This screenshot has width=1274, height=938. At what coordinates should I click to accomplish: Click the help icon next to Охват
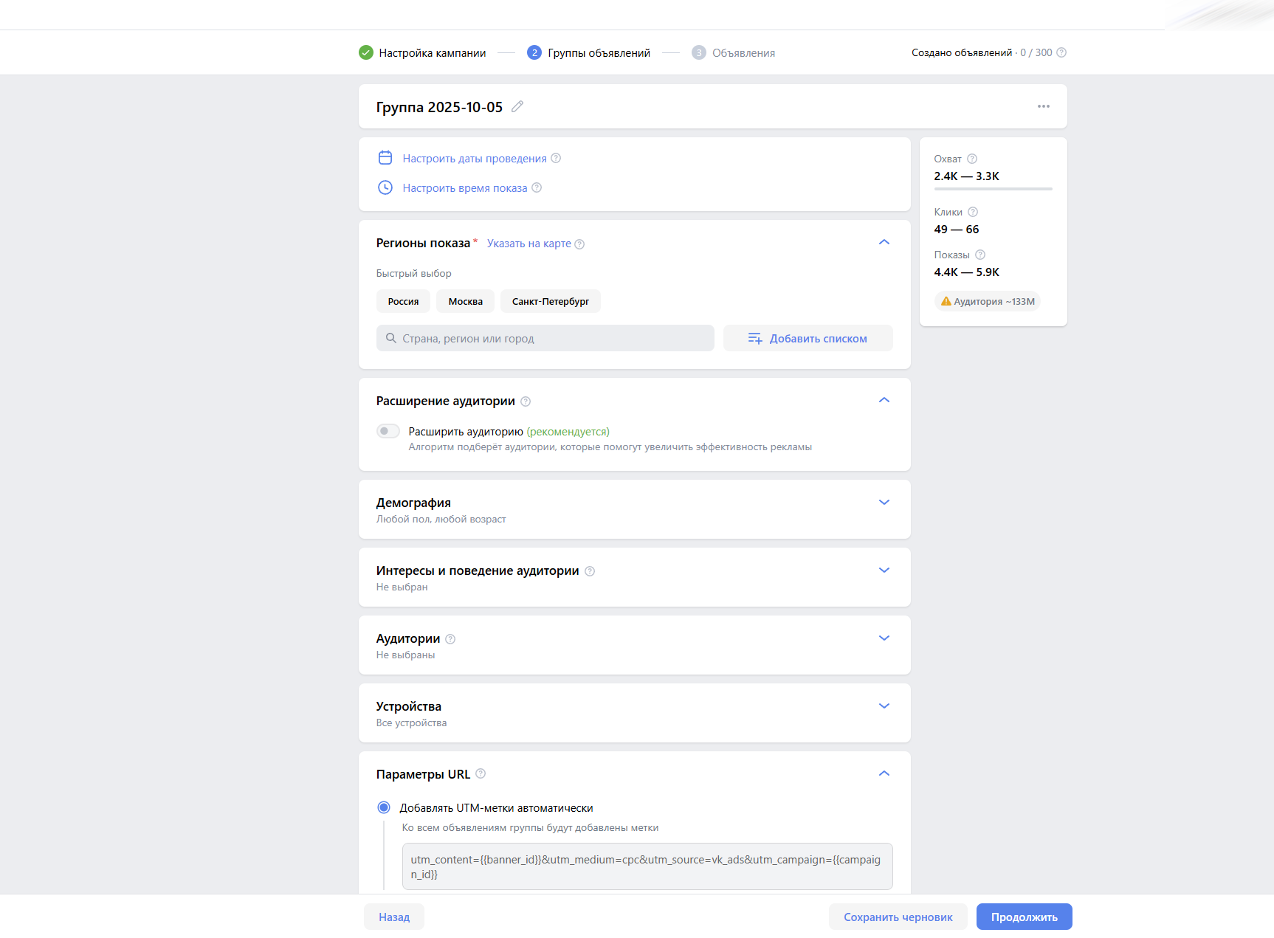click(972, 159)
